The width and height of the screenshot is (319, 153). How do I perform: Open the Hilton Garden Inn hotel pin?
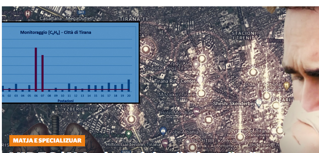tap(165, 142)
